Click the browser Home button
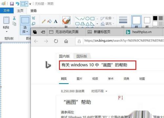This screenshot has width=164, height=118. click(66, 41)
